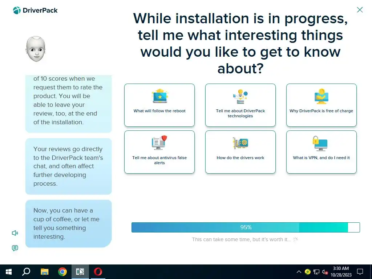
Task: Select the 'What is VPN, and do I need it' card
Action: [x=321, y=152]
